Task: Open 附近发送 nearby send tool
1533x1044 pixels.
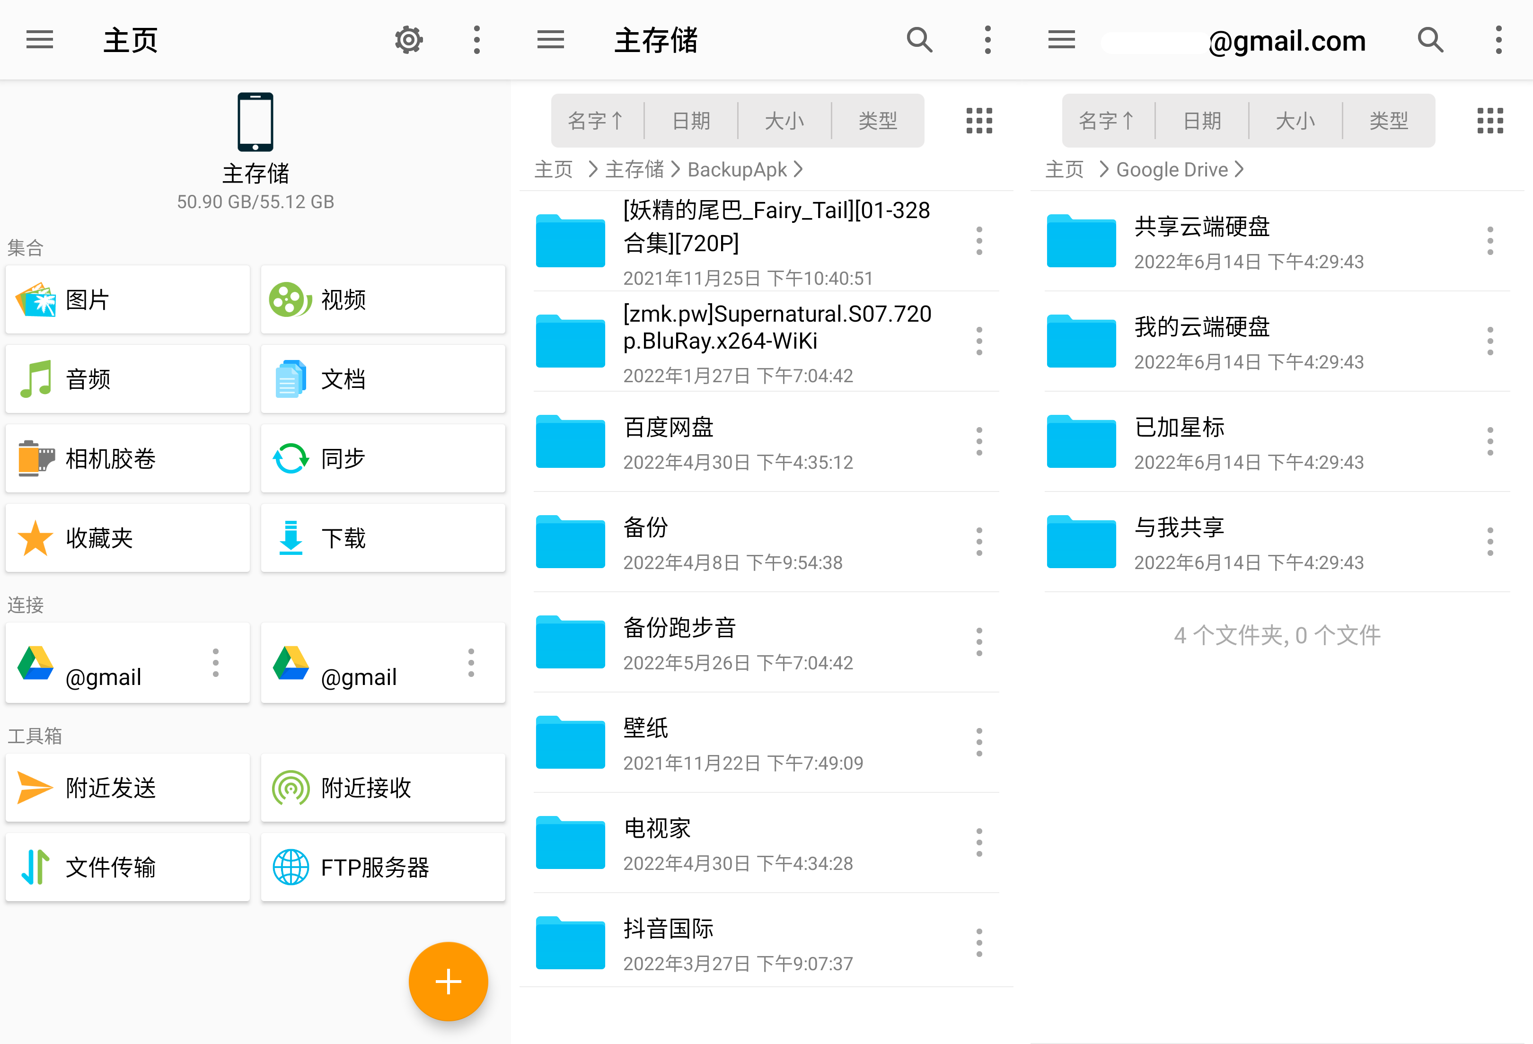Action: click(127, 788)
